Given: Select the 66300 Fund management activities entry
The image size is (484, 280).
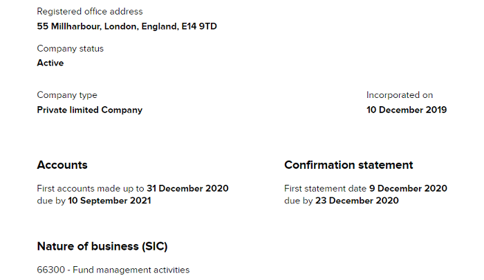Looking at the screenshot, I should click(113, 270).
